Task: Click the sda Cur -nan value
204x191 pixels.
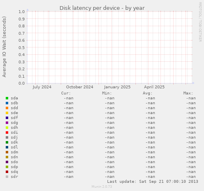Action: [69, 98]
